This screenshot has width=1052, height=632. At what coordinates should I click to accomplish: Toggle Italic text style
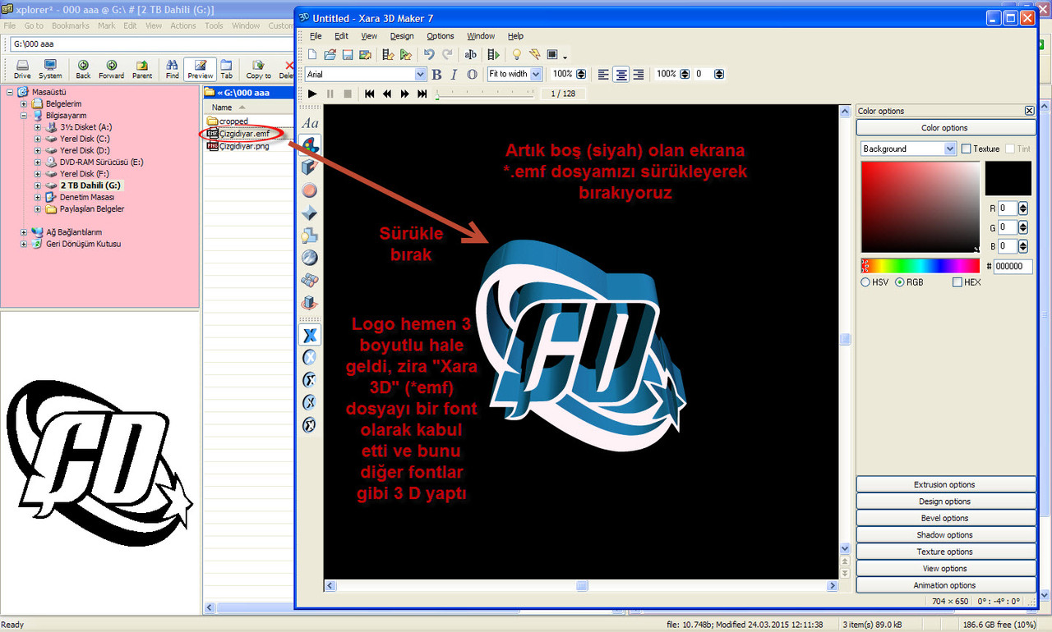click(454, 74)
